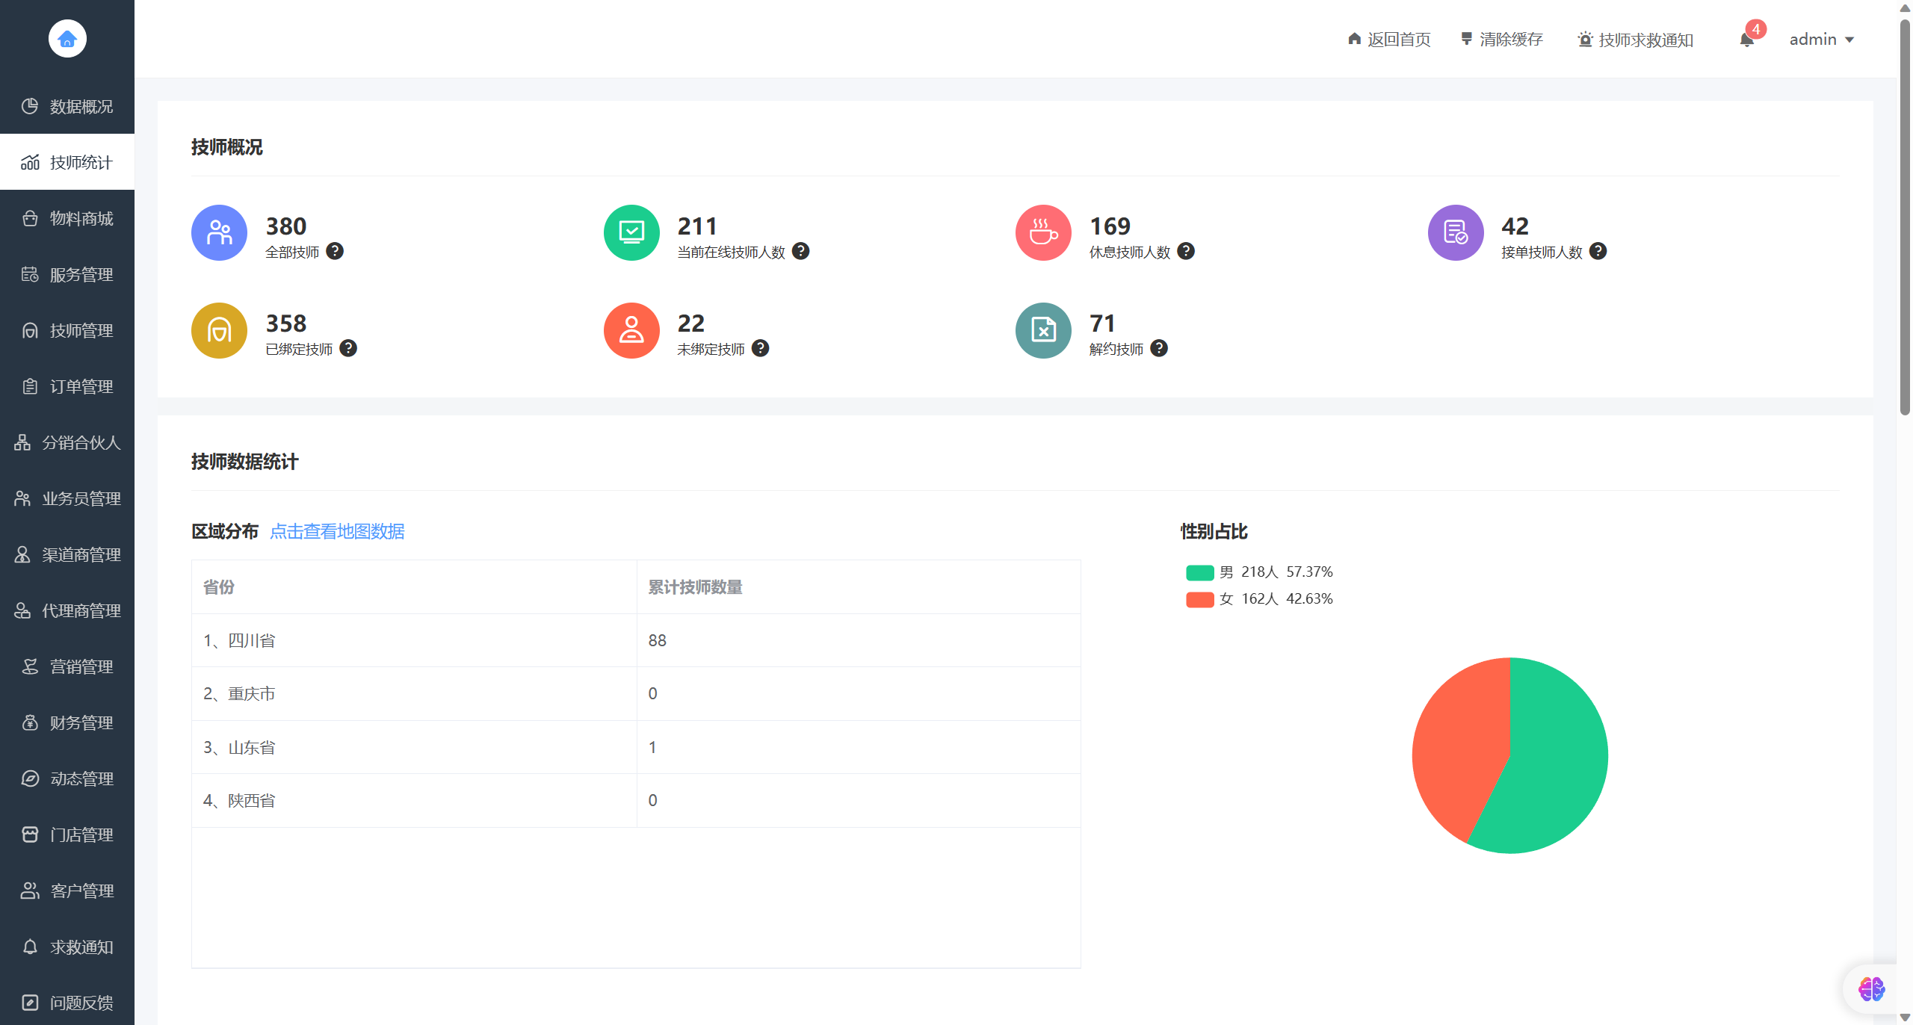This screenshot has height=1025, width=1913.
Task: Open 数据概况 in the sidebar
Action: (67, 106)
